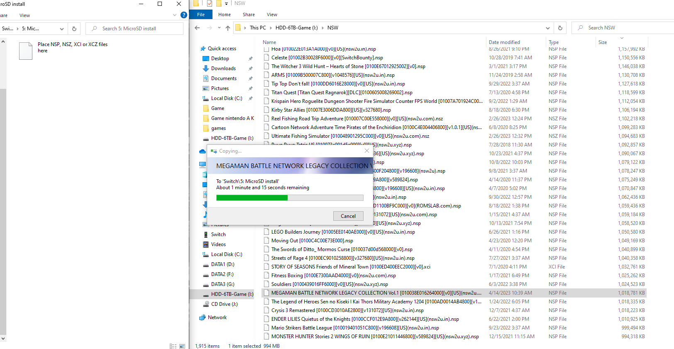Open quick access toolbar customize dropdown
This screenshot has height=349, width=674.
pyautogui.click(x=227, y=3)
